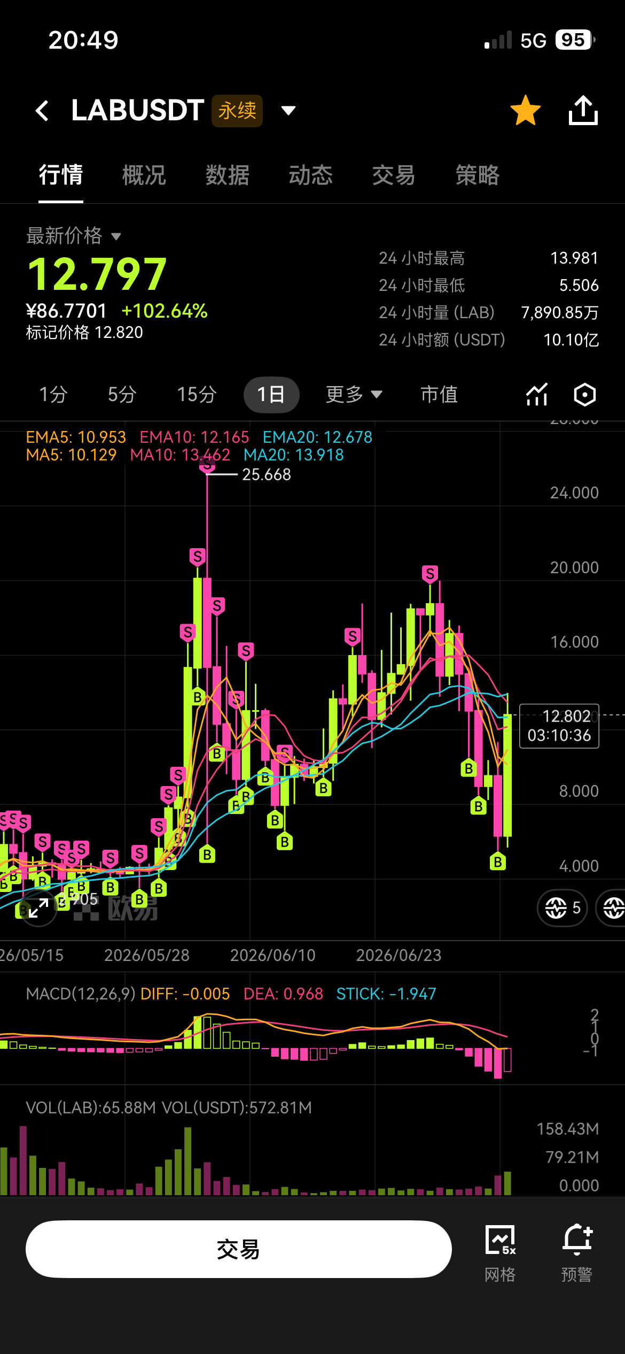Select the 15分 timeframe
Screen dimensions: 625x1354
coord(196,395)
